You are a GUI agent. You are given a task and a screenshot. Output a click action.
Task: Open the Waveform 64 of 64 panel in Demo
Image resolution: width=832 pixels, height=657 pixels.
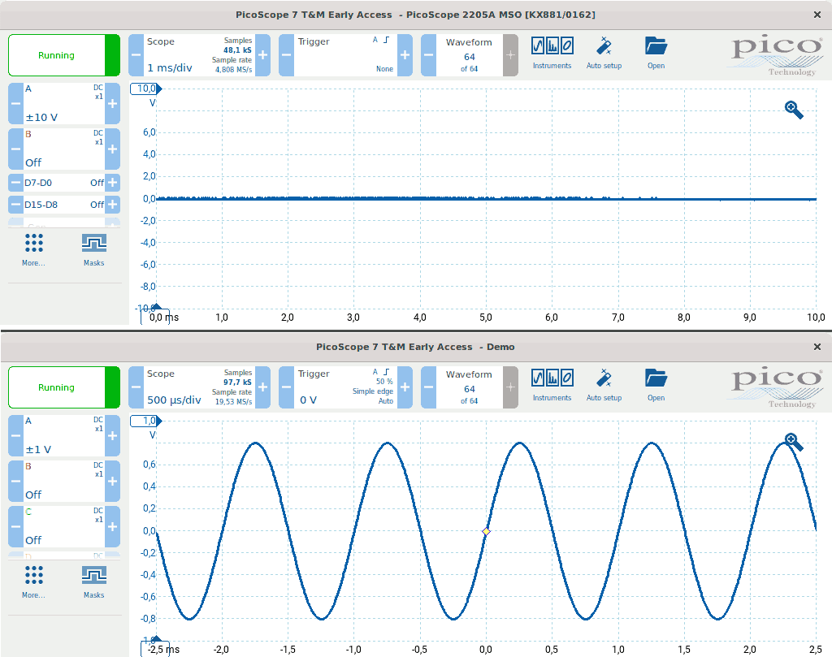pyautogui.click(x=469, y=387)
